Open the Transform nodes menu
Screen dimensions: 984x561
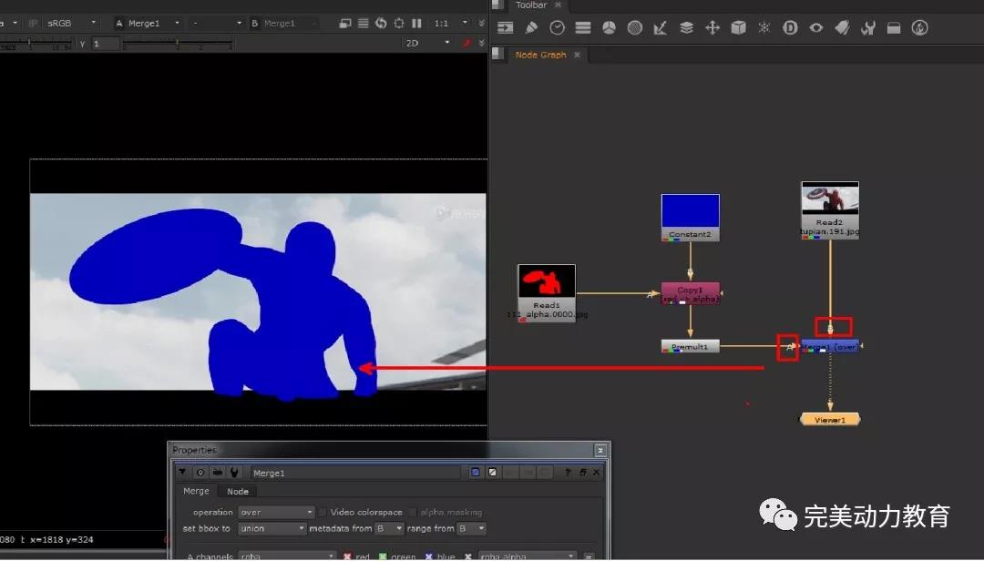point(712,27)
